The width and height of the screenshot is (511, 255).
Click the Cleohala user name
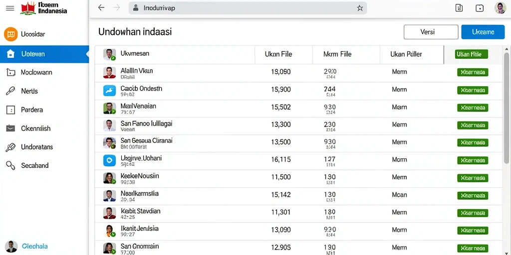click(34, 246)
